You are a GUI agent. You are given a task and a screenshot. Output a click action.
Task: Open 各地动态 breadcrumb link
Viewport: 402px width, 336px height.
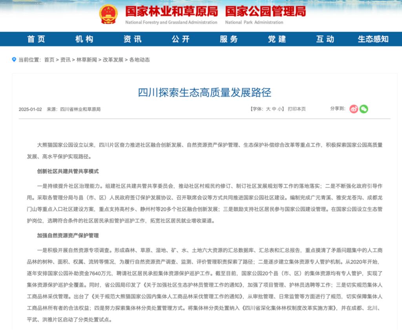tap(139, 60)
